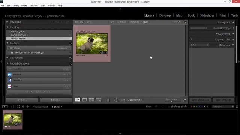This screenshot has height=135, width=240.
Task: Click the plus icon beside Keyword List
Action: coord(191,39)
